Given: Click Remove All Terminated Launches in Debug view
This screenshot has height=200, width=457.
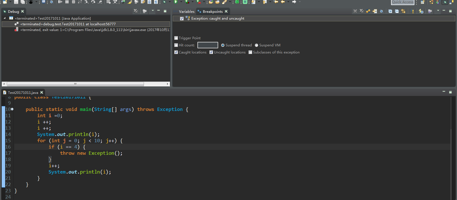Looking at the screenshot, I should (136, 11).
